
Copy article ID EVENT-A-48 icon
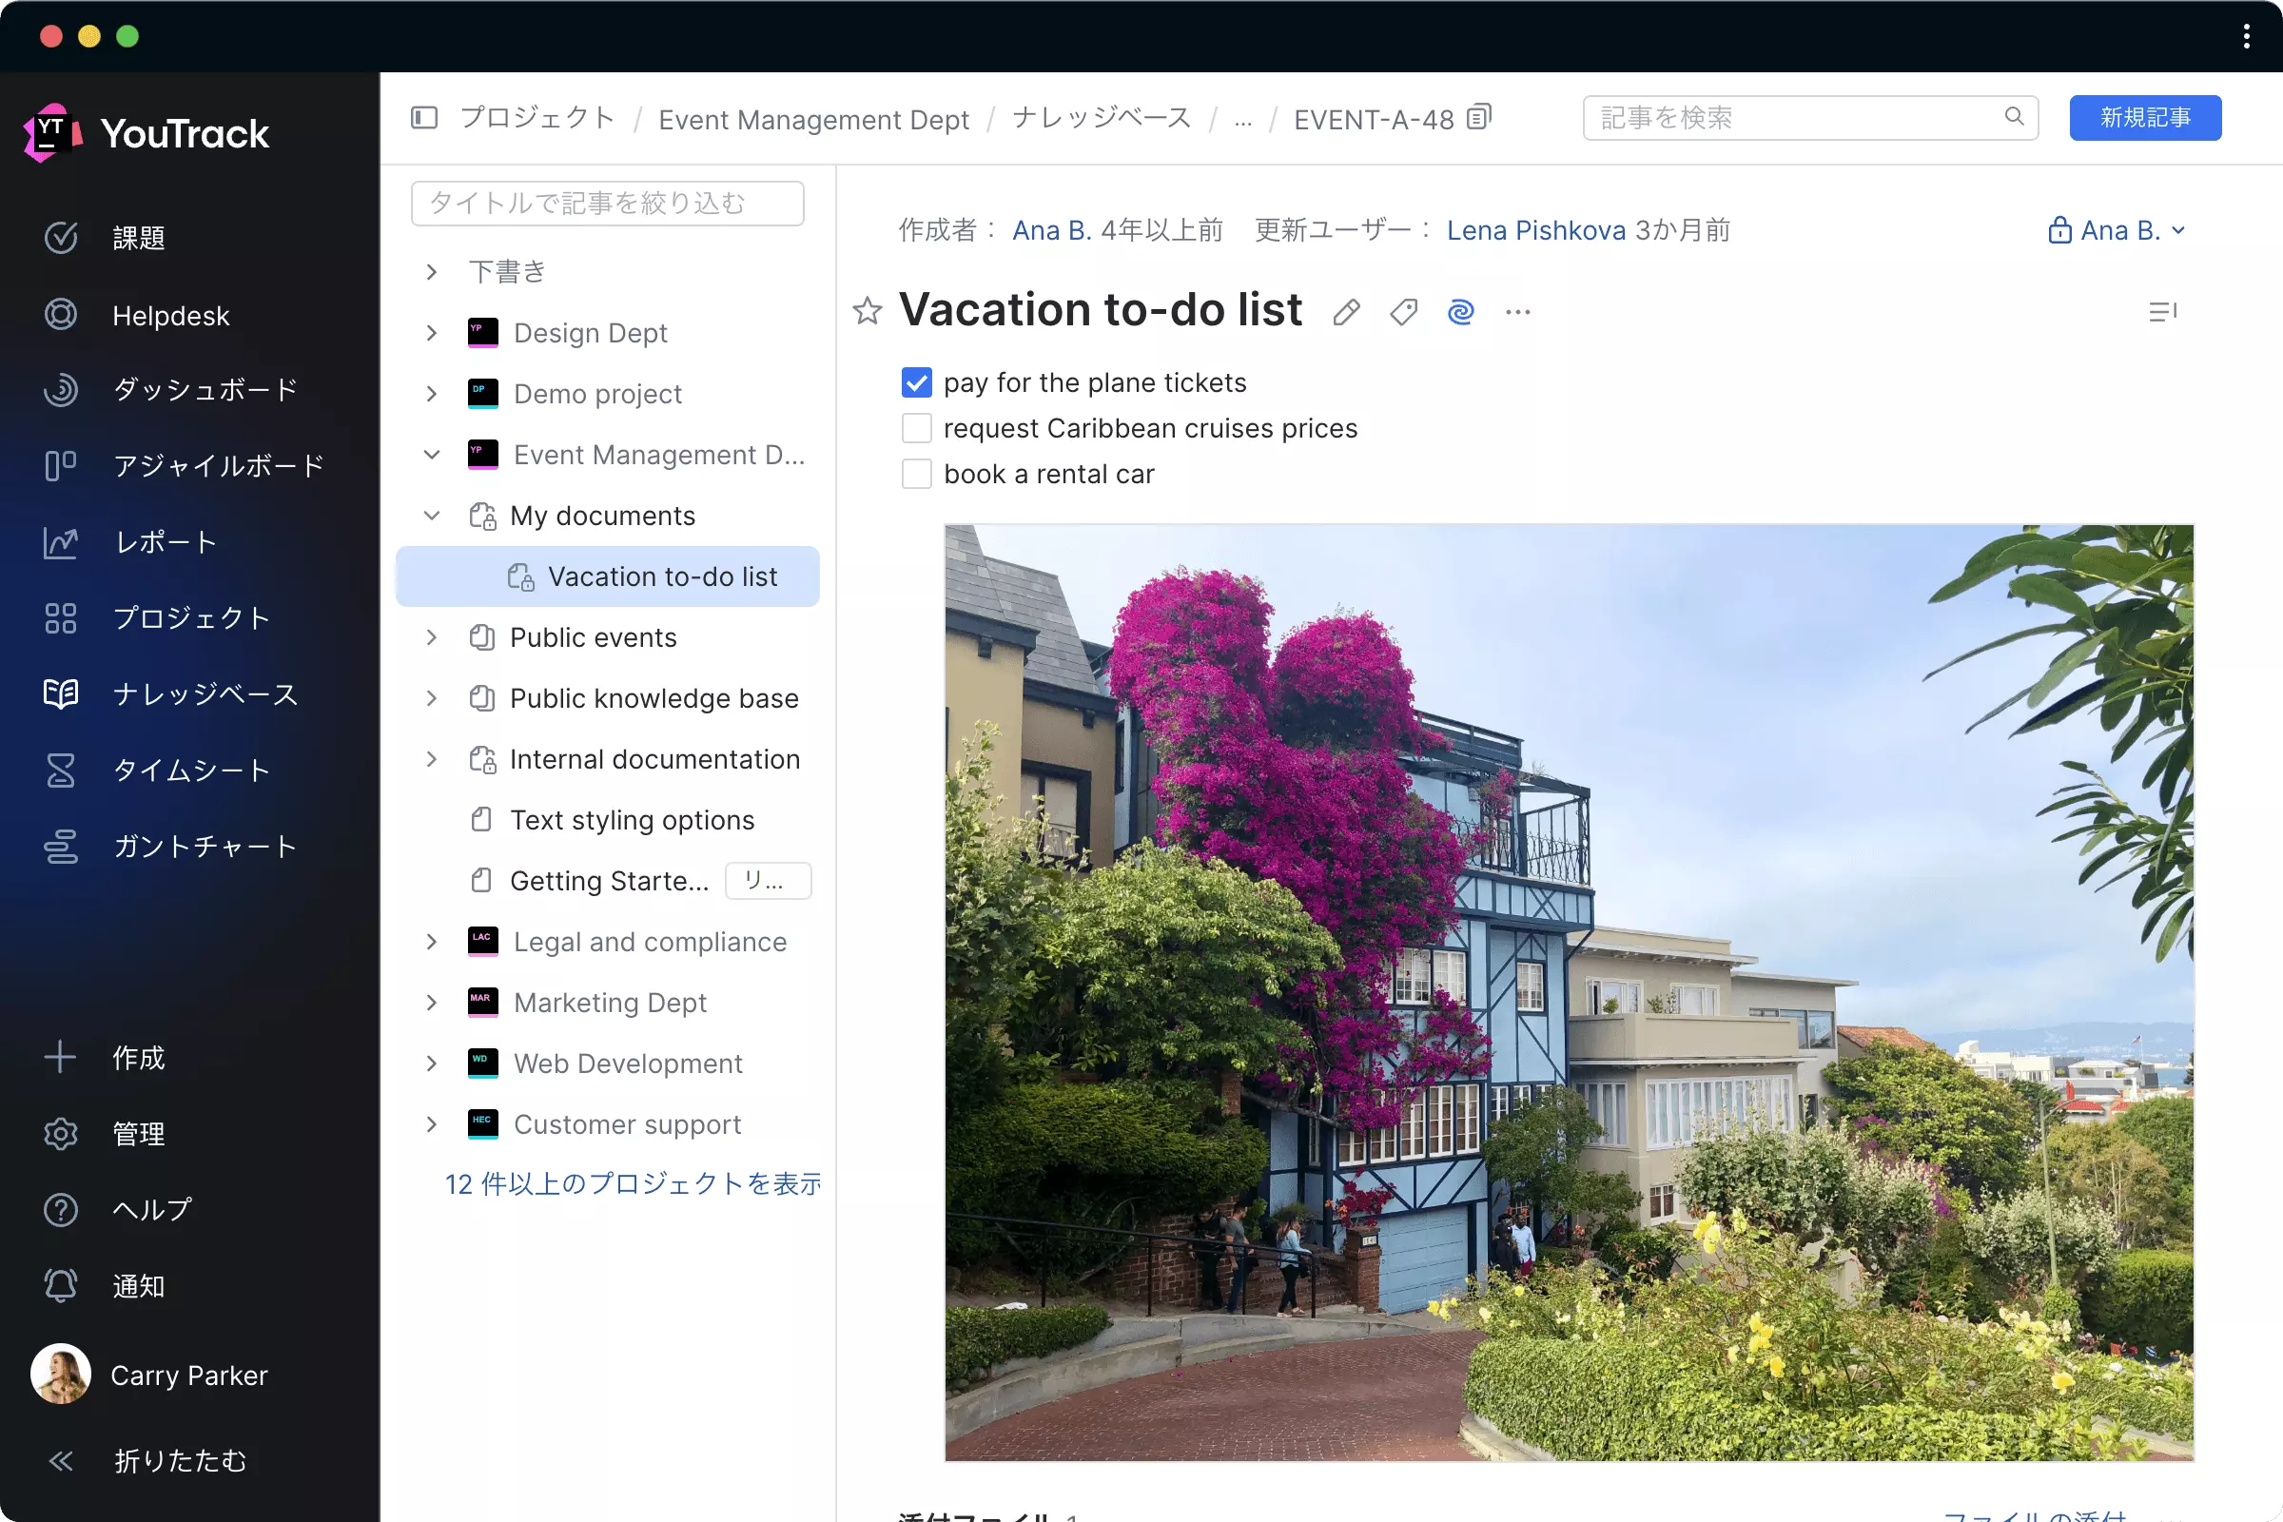pyautogui.click(x=1478, y=117)
